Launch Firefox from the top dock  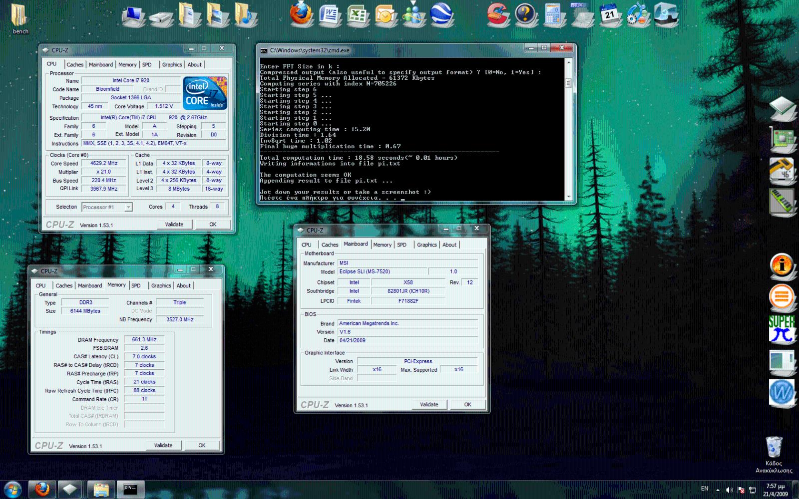tap(301, 14)
